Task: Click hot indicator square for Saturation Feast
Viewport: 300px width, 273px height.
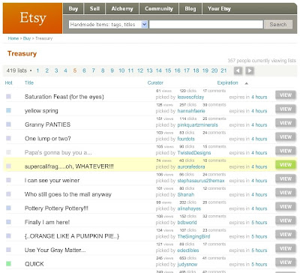Action: 8,96
